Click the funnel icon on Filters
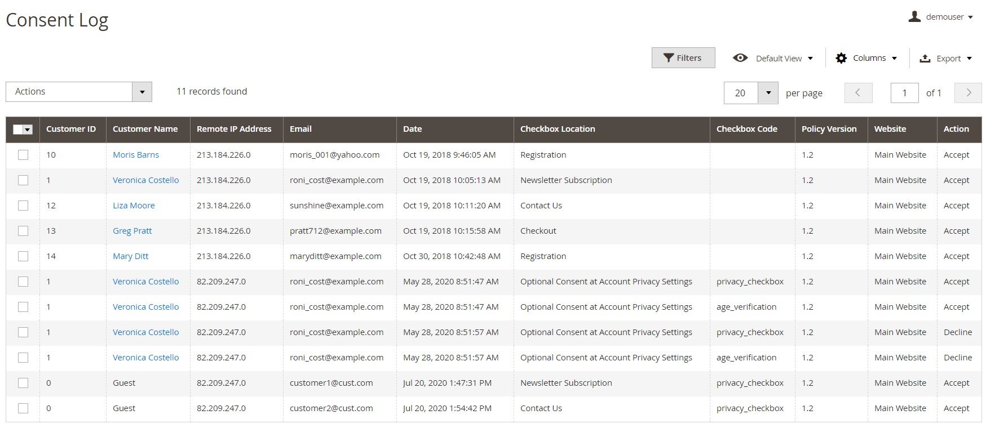The image size is (986, 428). click(669, 58)
